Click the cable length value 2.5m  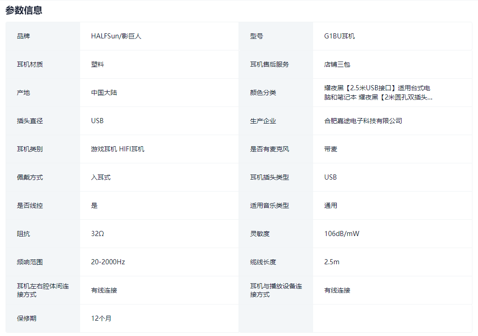click(x=332, y=262)
